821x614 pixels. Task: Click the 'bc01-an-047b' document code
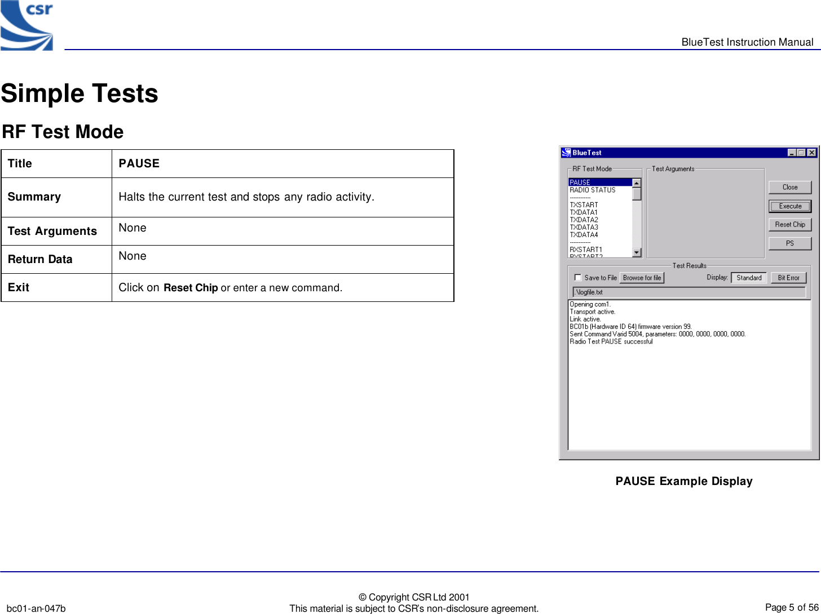tap(36, 608)
